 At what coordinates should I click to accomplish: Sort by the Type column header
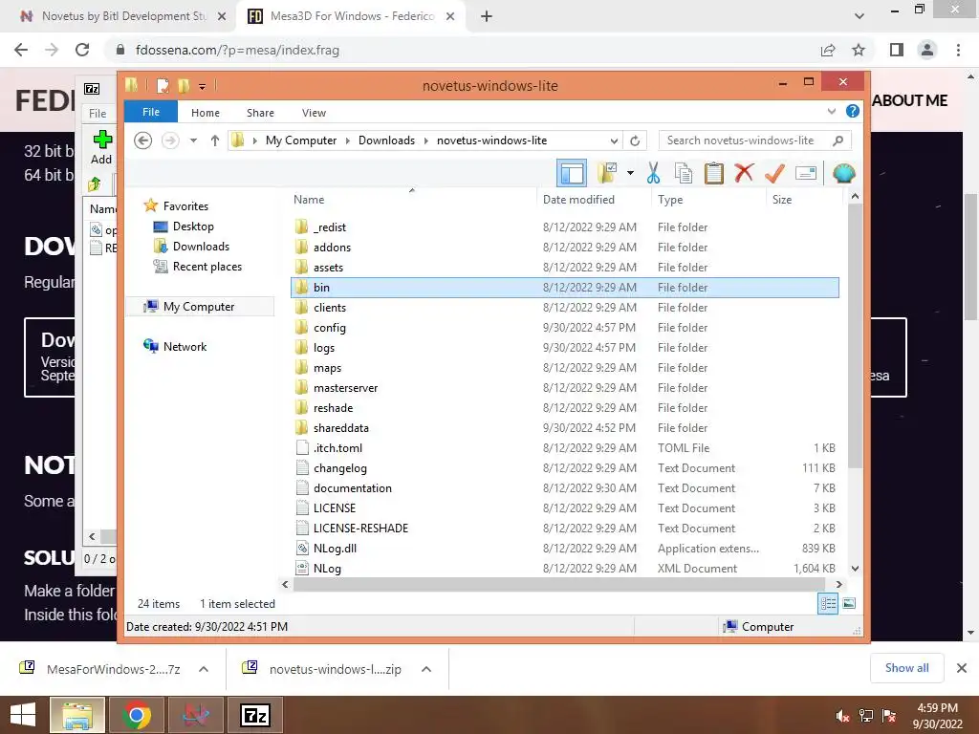pos(670,200)
